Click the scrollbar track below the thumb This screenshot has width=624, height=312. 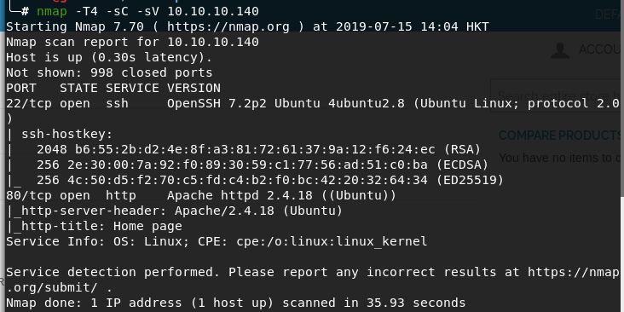click(x=622, y=255)
